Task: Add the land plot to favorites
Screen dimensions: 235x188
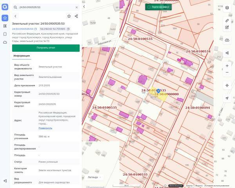Action: (69, 16)
